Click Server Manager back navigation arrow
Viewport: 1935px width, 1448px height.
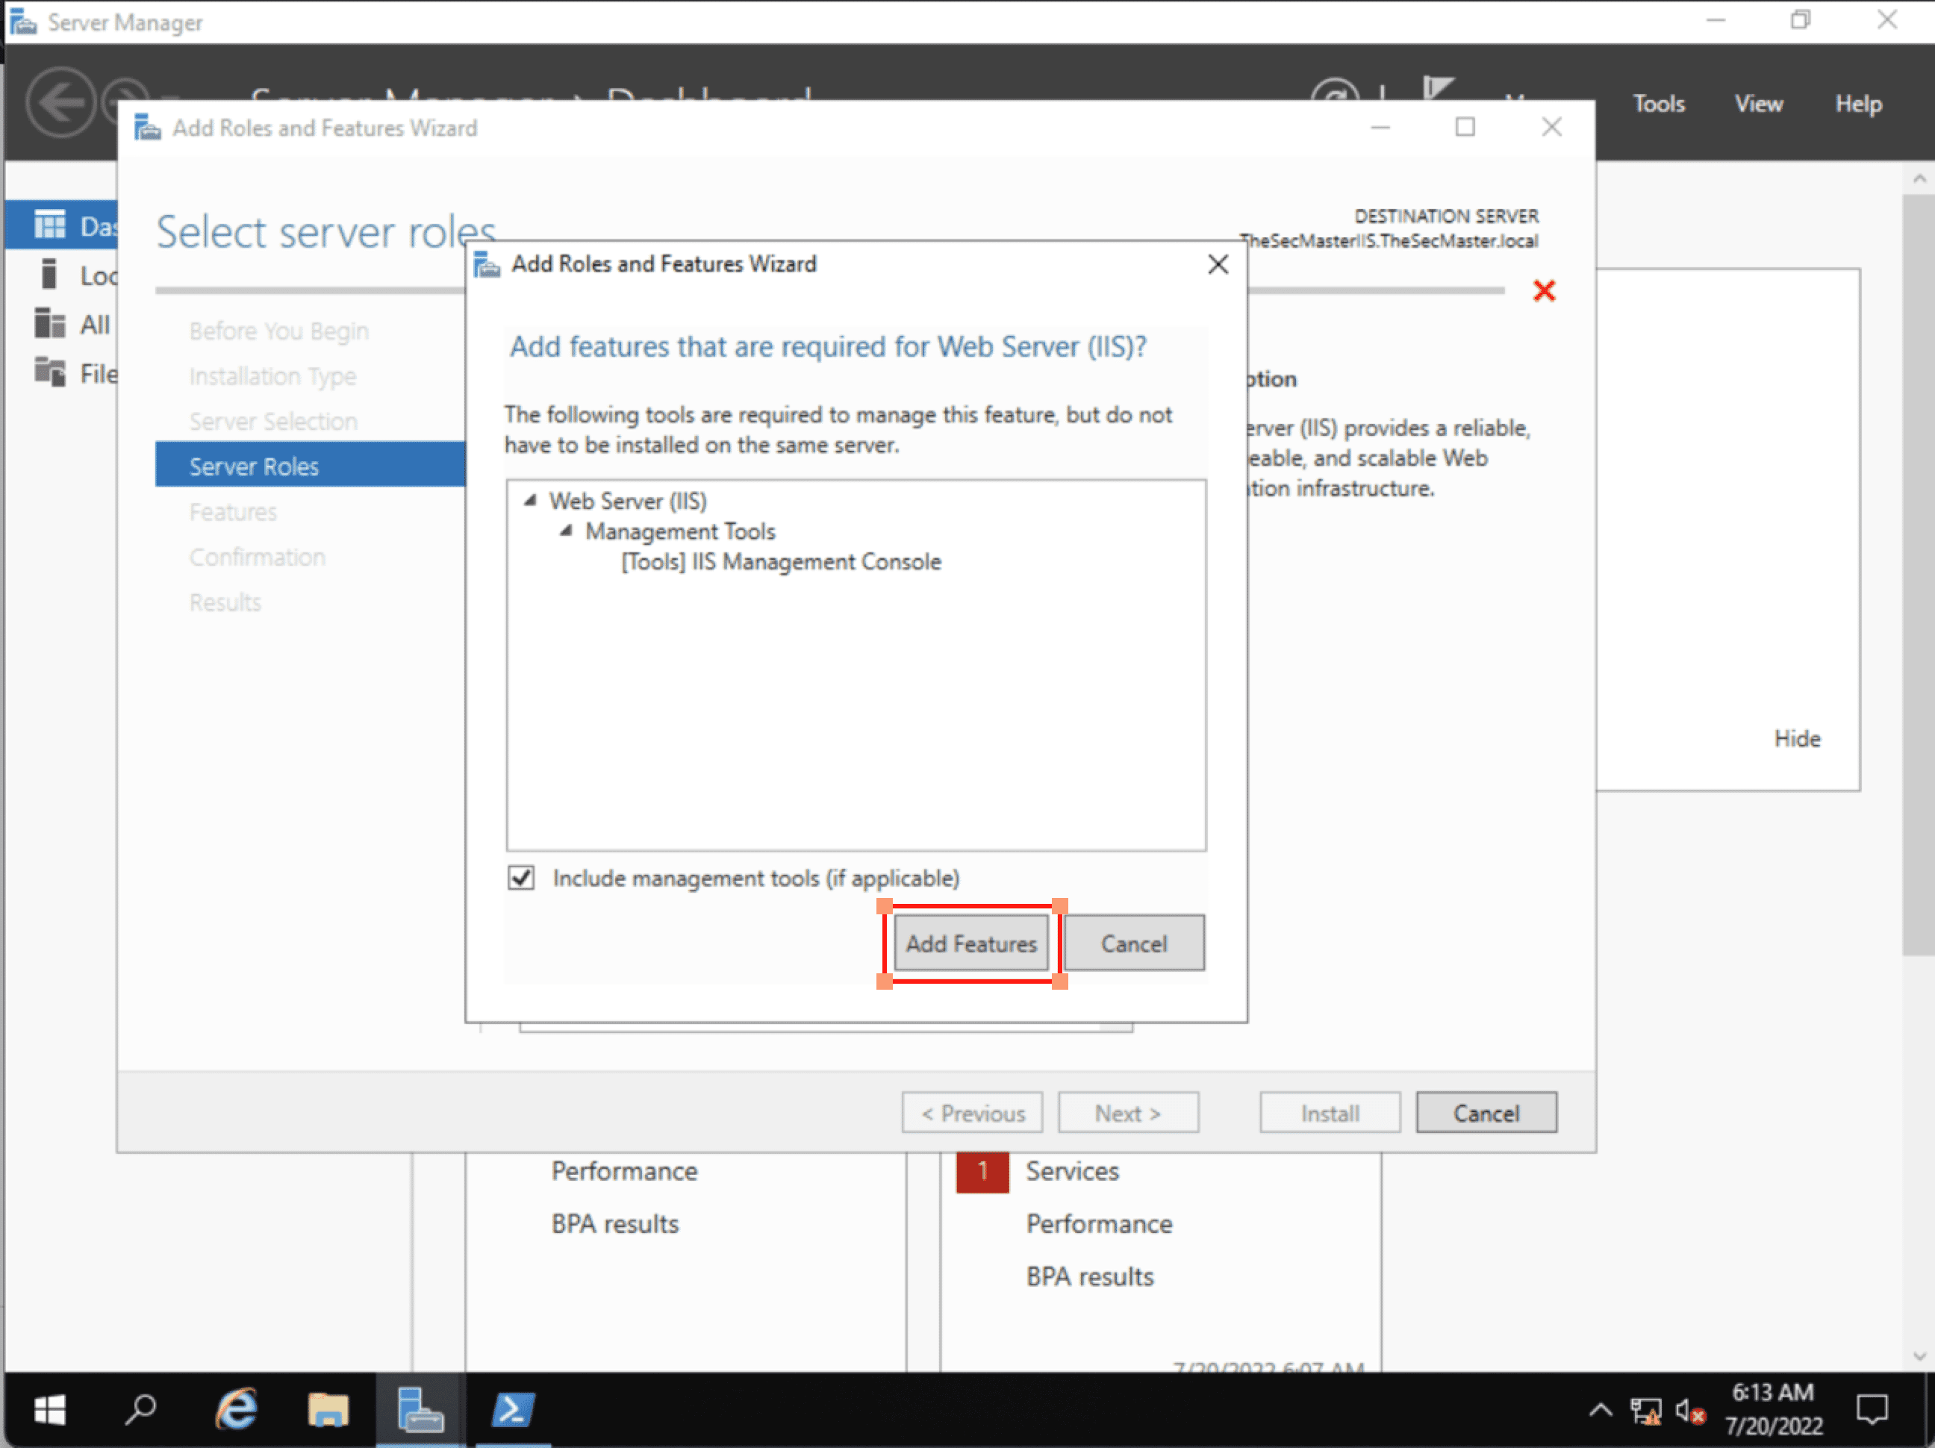[60, 102]
